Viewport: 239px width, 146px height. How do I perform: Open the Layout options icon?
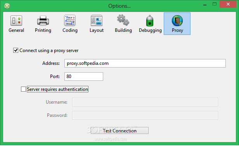click(97, 21)
